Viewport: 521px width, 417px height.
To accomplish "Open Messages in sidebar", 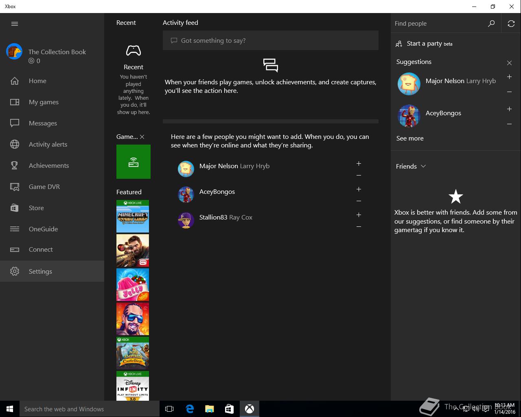I will [52, 123].
